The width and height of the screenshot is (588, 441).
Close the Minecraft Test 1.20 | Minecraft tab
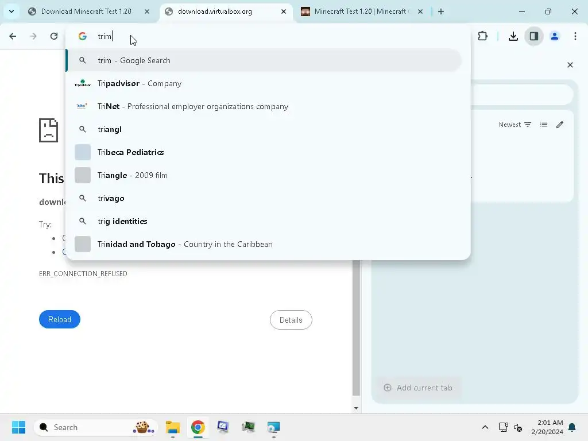(420, 11)
